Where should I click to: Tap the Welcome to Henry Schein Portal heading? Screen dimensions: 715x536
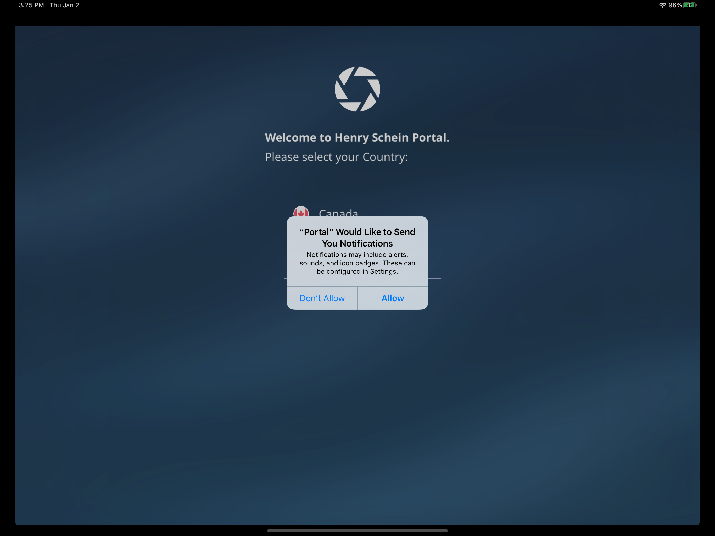tap(357, 137)
